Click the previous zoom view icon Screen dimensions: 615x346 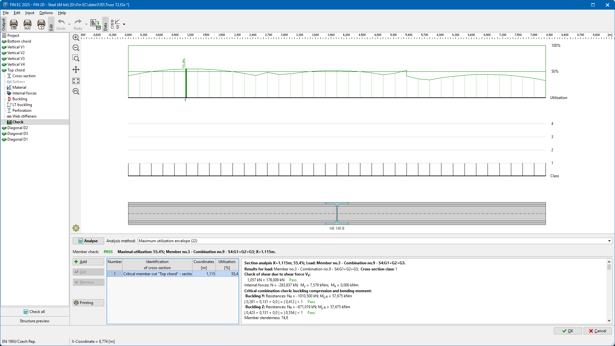(76, 92)
